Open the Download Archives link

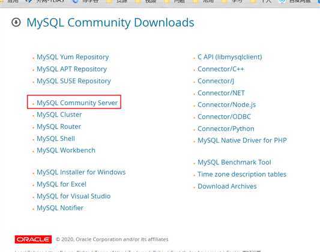(227, 186)
